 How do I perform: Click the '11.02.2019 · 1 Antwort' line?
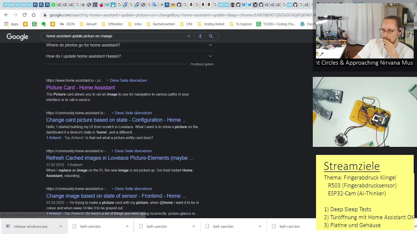click(64, 165)
